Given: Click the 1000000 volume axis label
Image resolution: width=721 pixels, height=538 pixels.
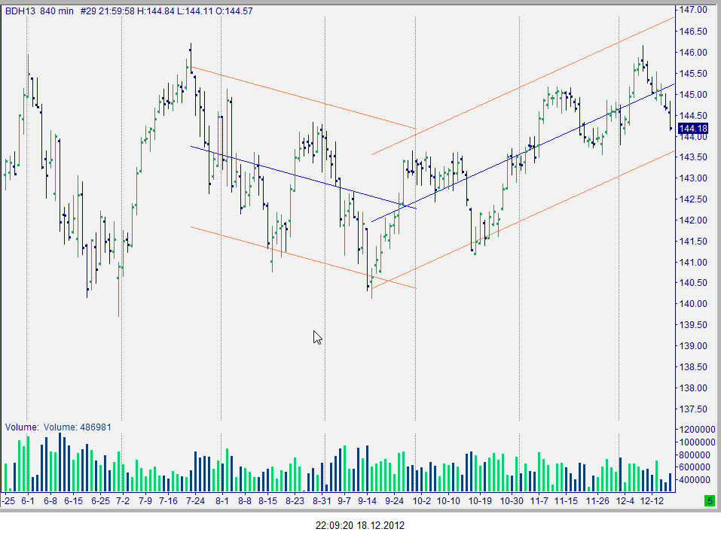Looking at the screenshot, I should pyautogui.click(x=697, y=442).
